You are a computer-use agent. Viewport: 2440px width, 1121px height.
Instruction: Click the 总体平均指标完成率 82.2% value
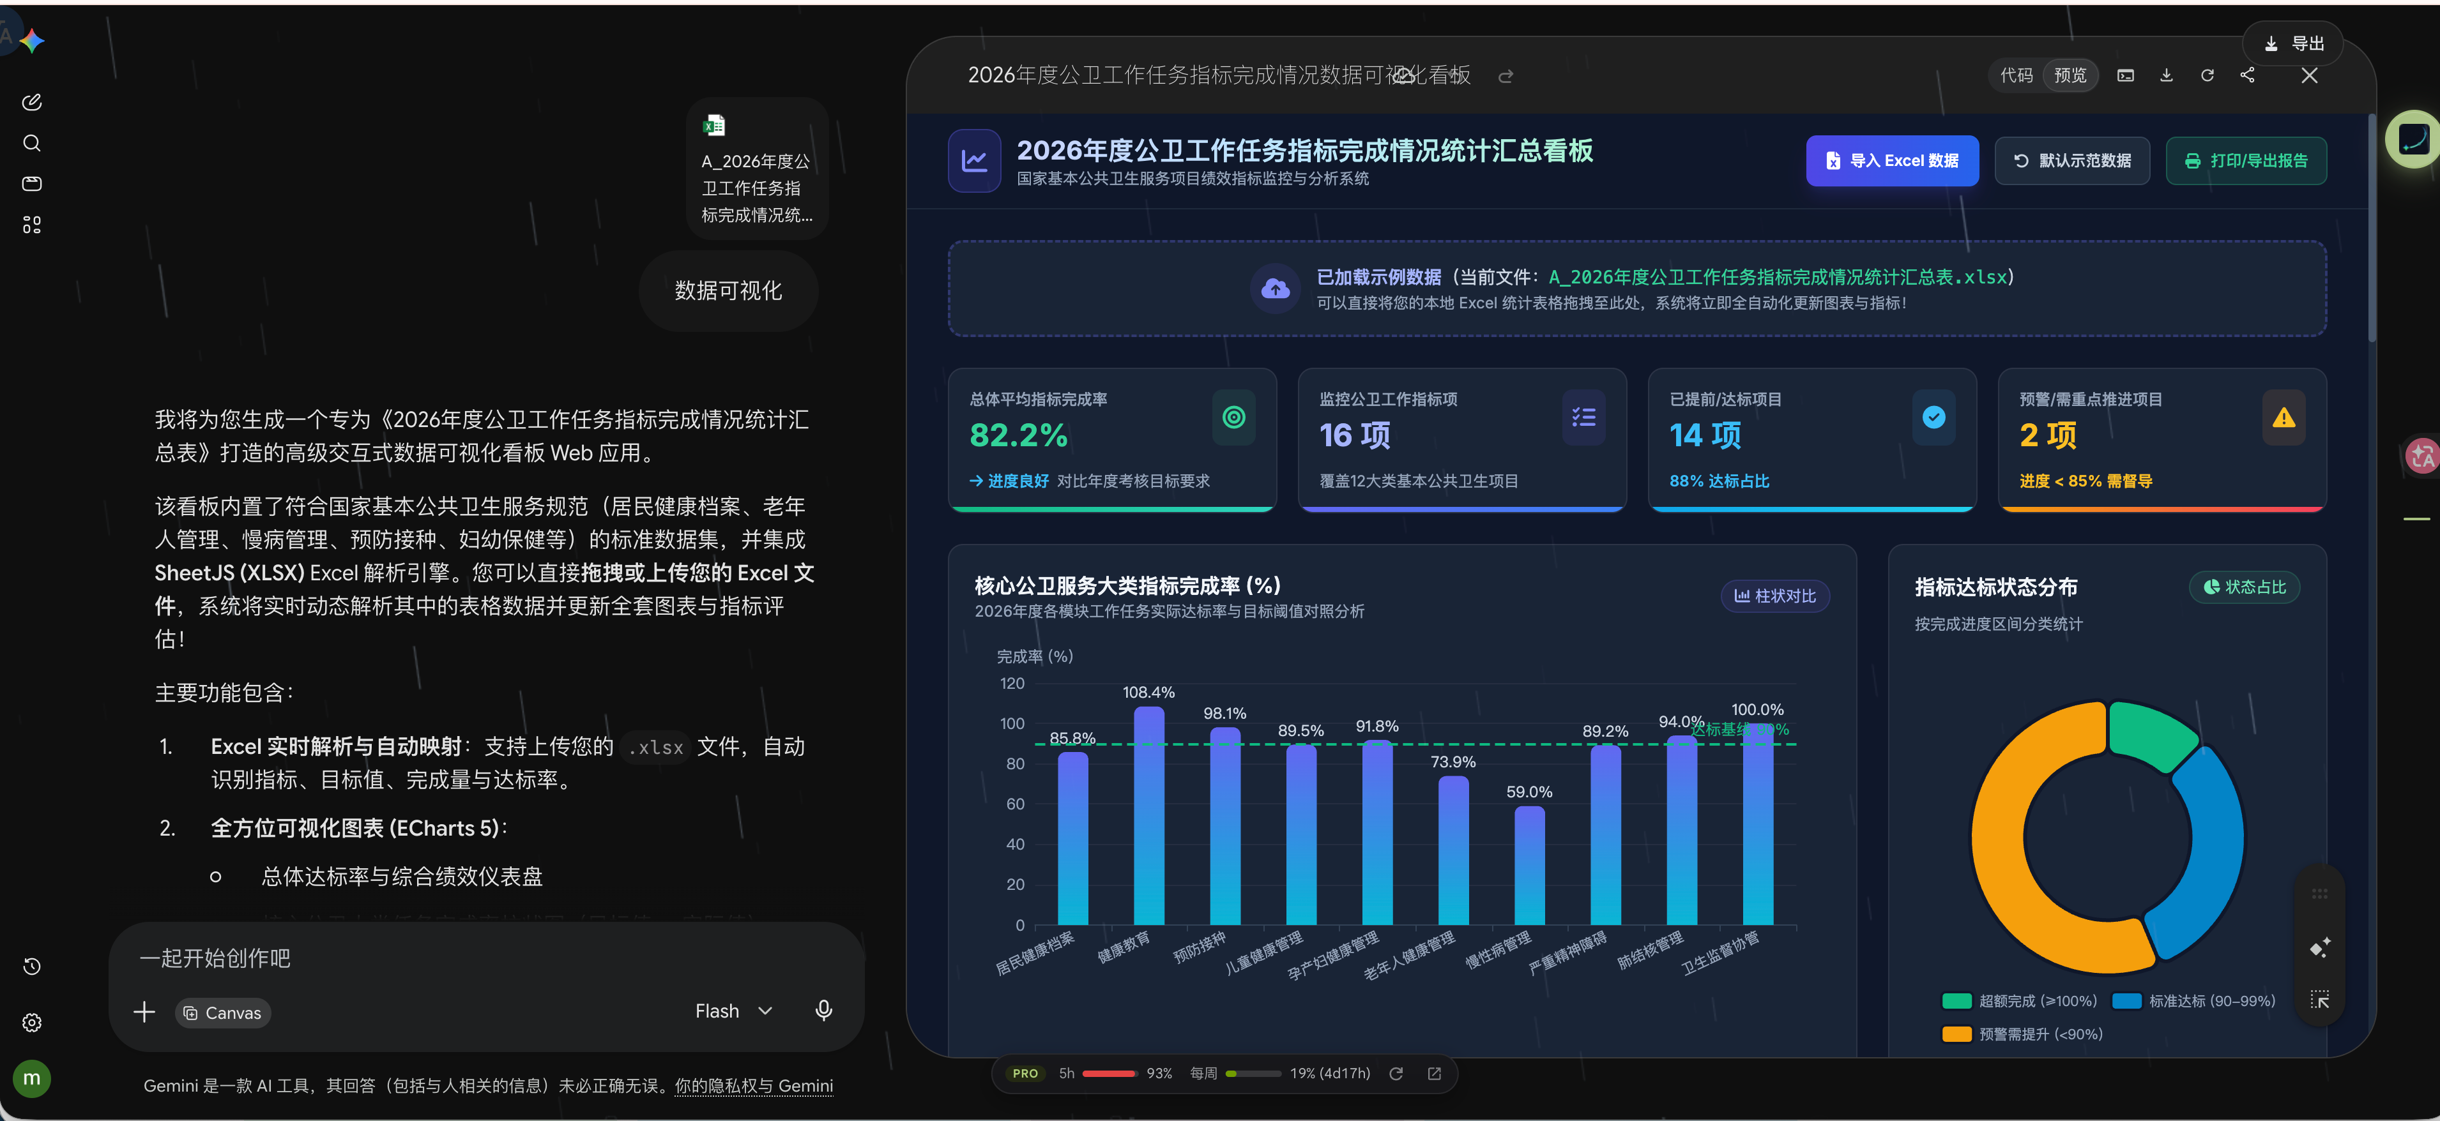click(x=1018, y=435)
